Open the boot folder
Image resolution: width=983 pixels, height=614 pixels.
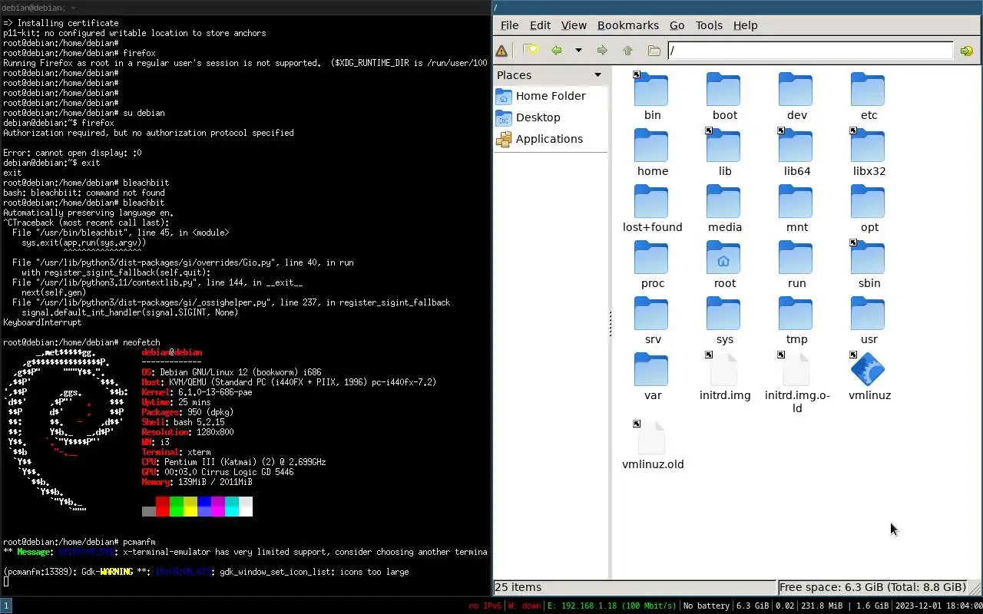[x=723, y=90]
